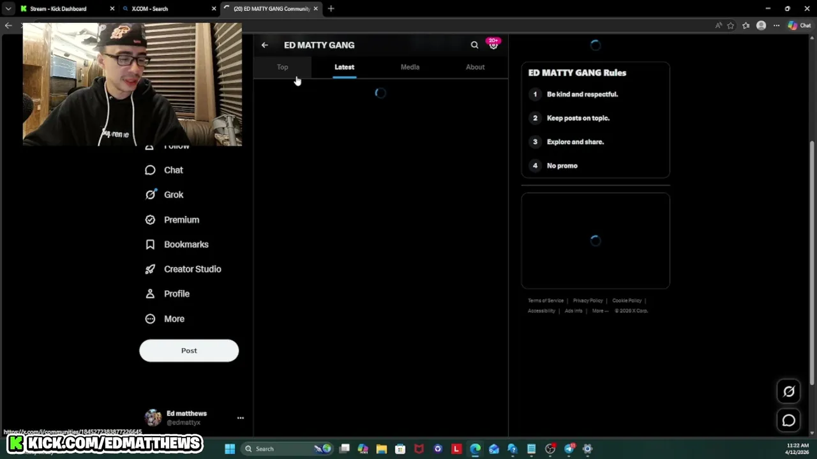This screenshot has height=459, width=817.
Task: Open browser profile avatar
Action: 761,25
